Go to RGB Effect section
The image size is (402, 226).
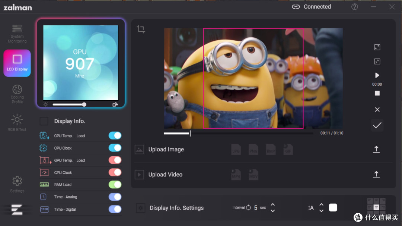tap(17, 122)
